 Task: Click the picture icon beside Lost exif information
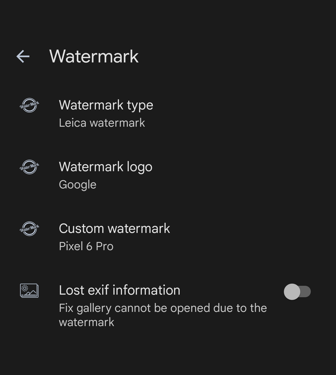click(x=29, y=291)
